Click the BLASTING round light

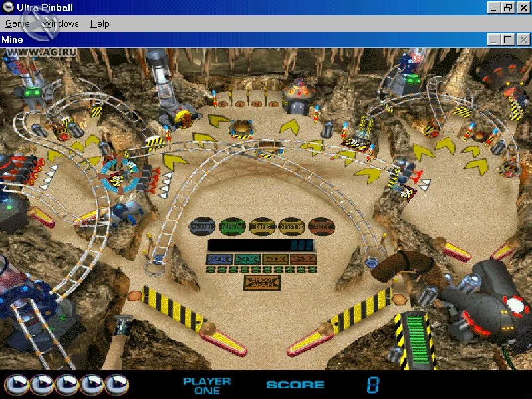pos(292,227)
